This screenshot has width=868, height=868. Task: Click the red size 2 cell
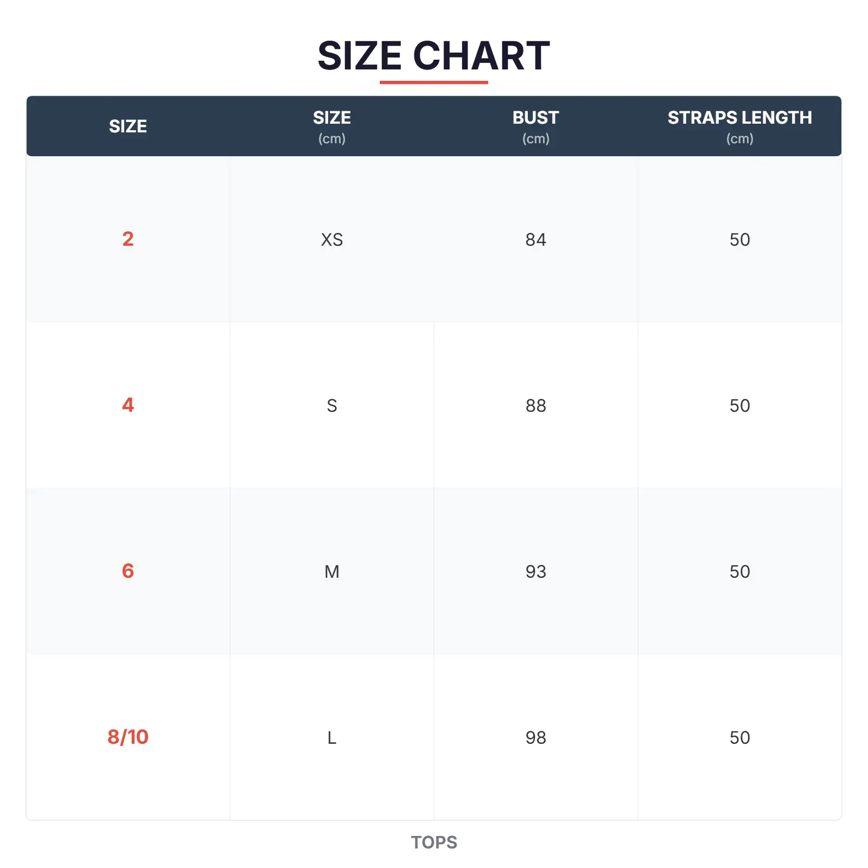point(128,239)
